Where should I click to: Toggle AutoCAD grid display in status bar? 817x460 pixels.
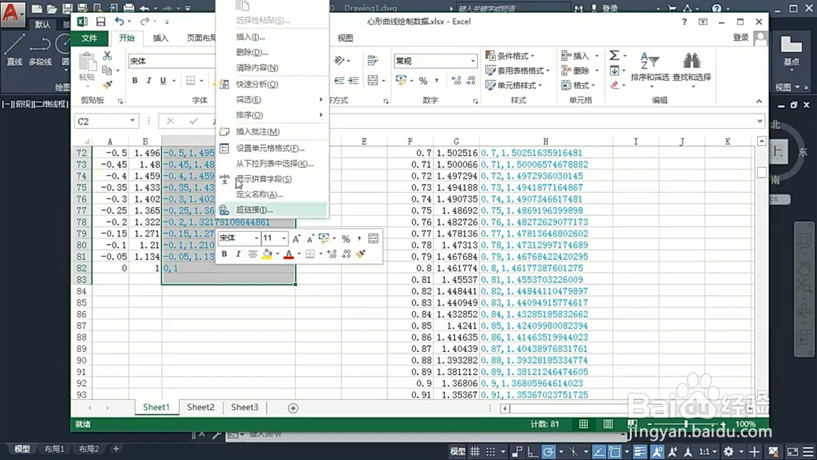475,451
